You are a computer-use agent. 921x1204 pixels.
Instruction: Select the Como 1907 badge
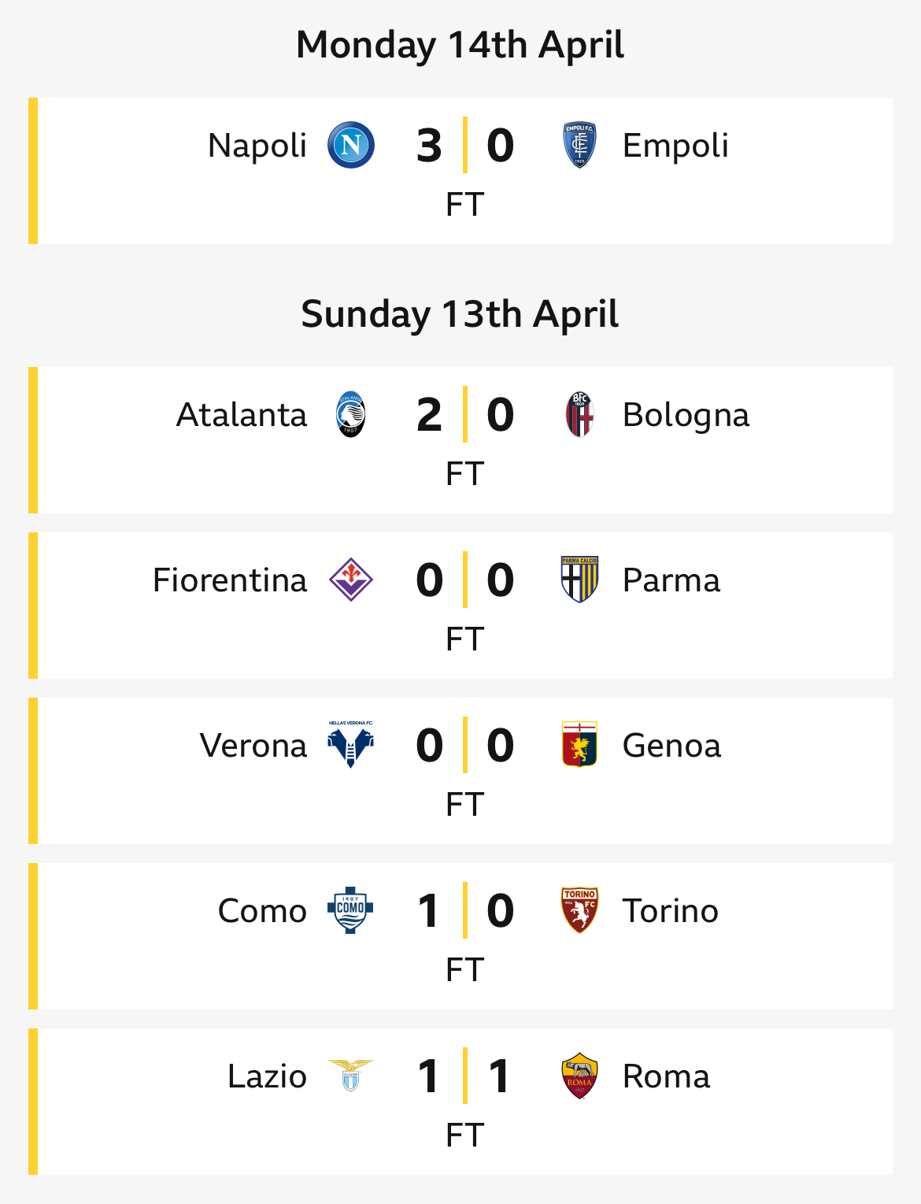[x=350, y=910]
